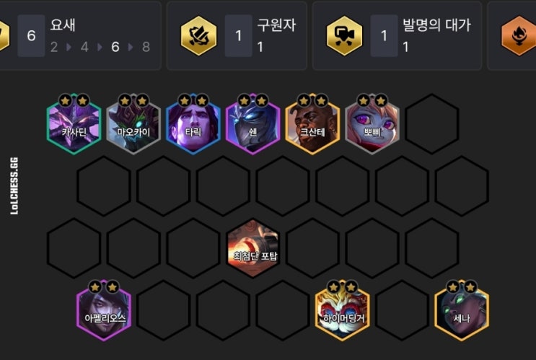Click the 발명의 대가 trait name
The height and width of the screenshot is (360, 536).
436,25
